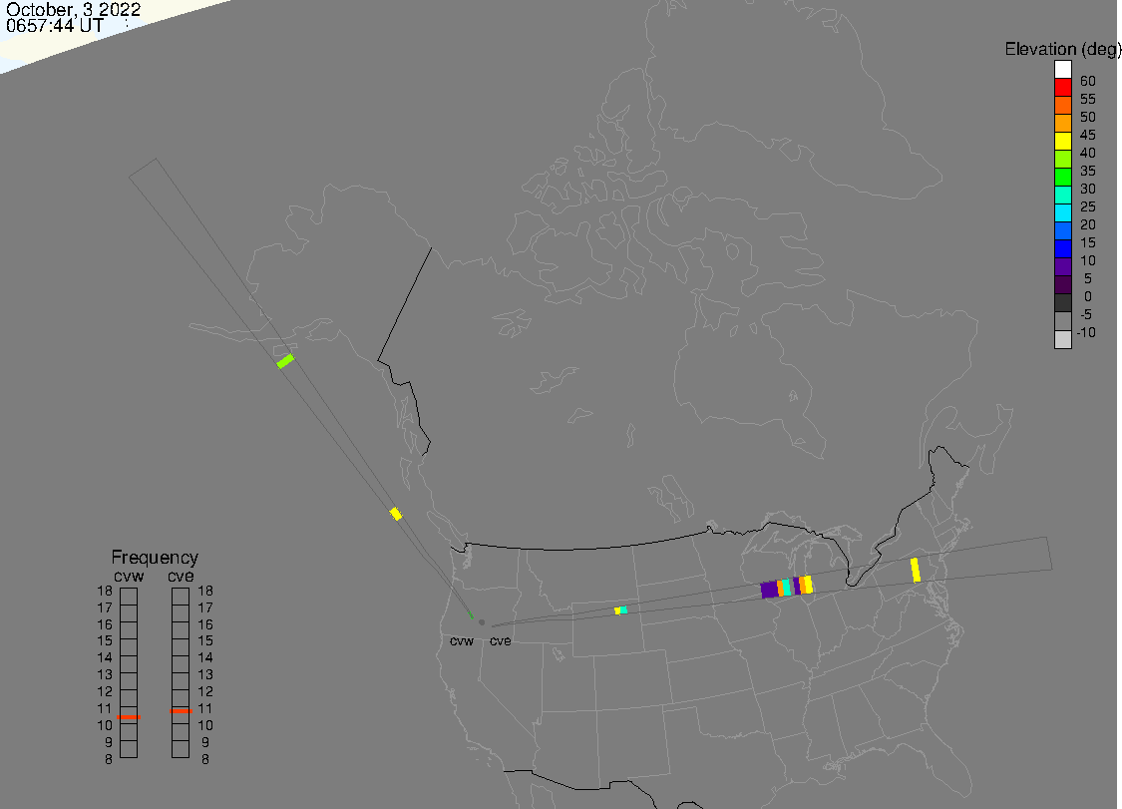Screen dimensions: 1122x809
Task: Click the 11 label right of the cve bar
Action: pyautogui.click(x=205, y=708)
